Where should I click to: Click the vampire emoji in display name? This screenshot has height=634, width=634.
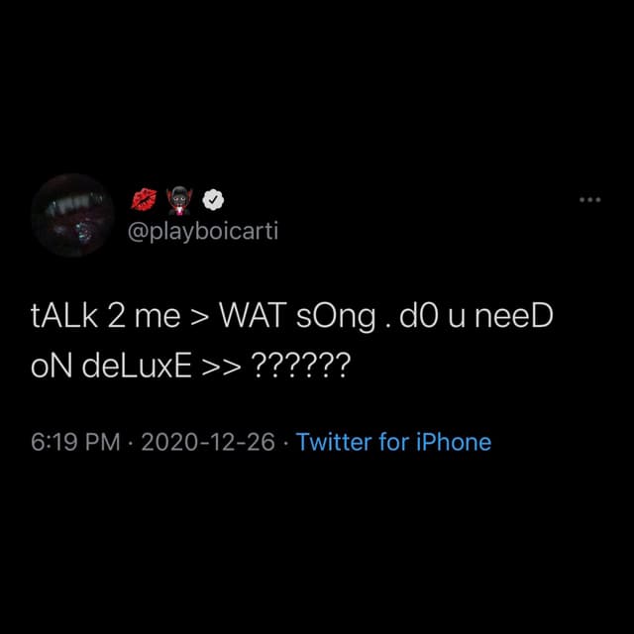[180, 199]
